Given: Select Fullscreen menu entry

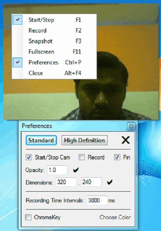Looking at the screenshot, I should coord(54,52).
